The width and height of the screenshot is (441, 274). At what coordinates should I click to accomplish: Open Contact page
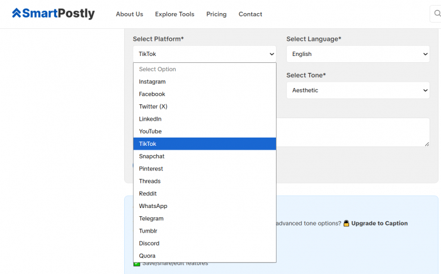[x=250, y=14]
